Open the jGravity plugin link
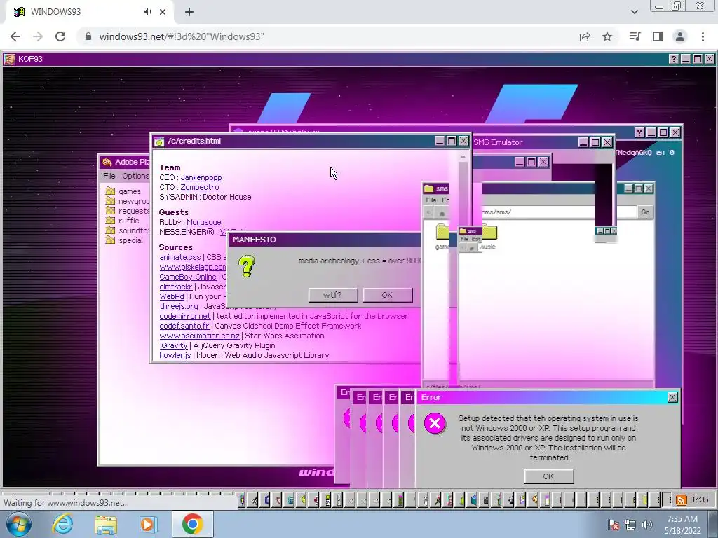This screenshot has height=538, width=718. coord(174,346)
